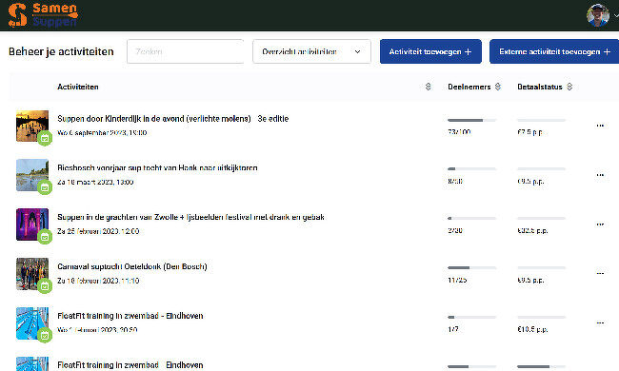Click the 2/20 participants count of Zwolle
The width and height of the screenshot is (619, 371).
point(455,230)
